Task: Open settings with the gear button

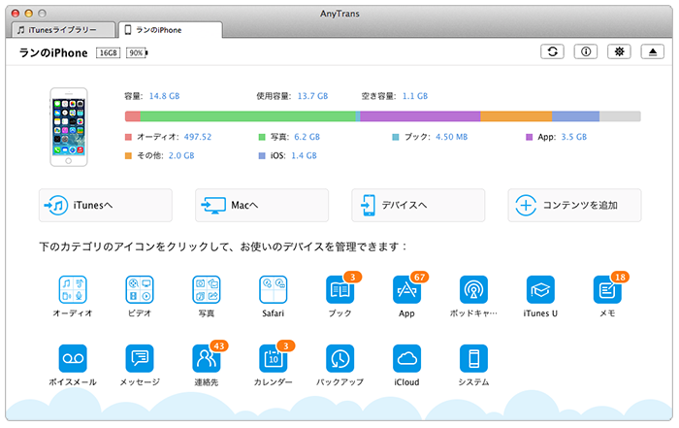Action: [619, 51]
